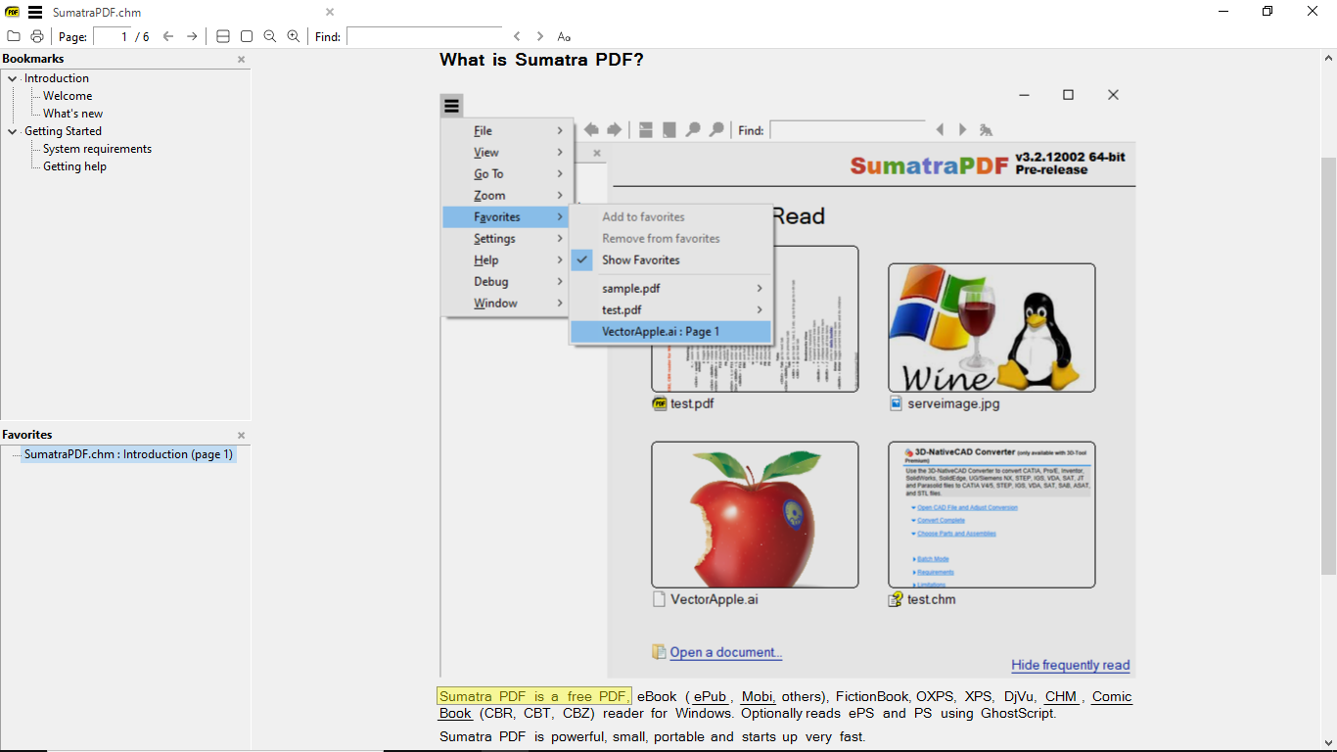Select the Getting Started bookmark
This screenshot has width=1337, height=752.
click(x=63, y=131)
